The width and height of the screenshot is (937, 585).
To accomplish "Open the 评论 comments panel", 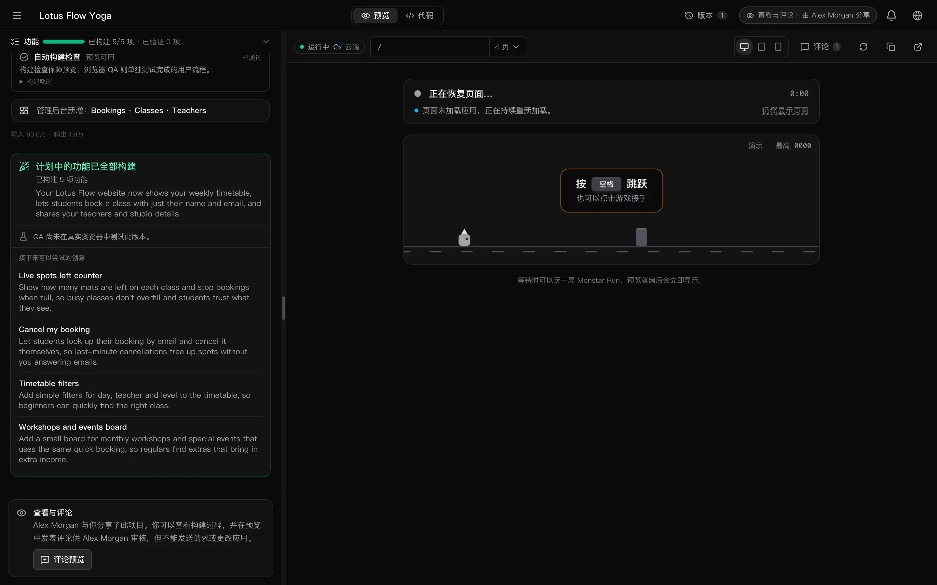I will [821, 47].
